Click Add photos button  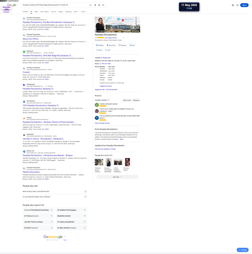click(x=136, y=100)
